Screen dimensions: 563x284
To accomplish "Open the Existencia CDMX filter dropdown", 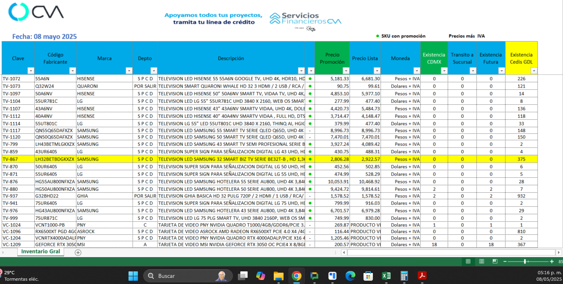I will (x=444, y=70).
